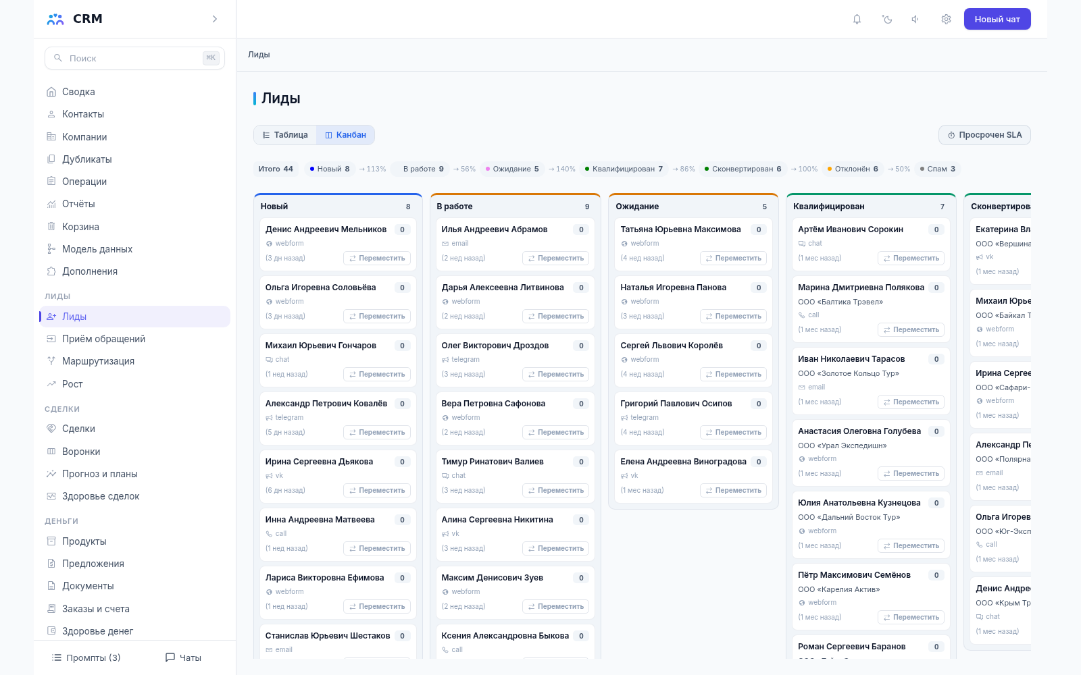The image size is (1081, 675).
Task: Open the notifications bell icon
Action: 857,20
